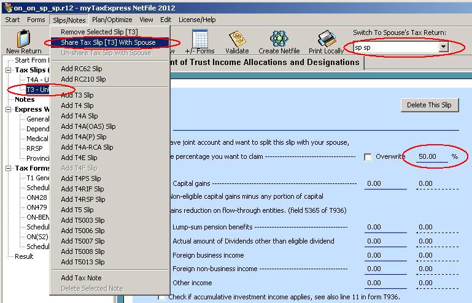Choose Remove Selected Slip [T3]

tap(110, 32)
